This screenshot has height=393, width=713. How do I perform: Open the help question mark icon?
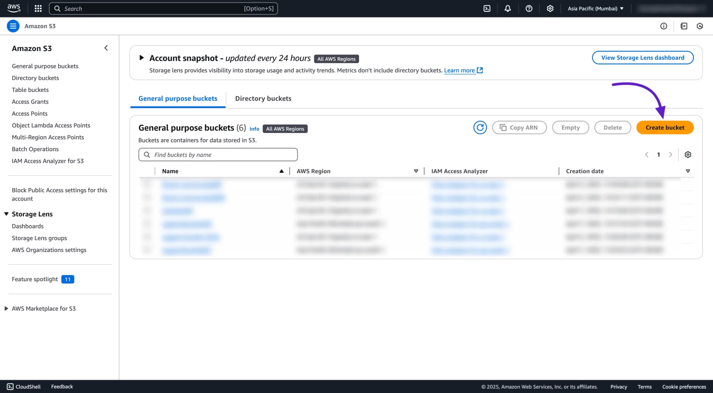click(529, 9)
